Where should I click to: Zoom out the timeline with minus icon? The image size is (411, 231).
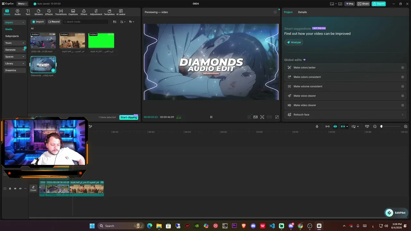coord(375,126)
